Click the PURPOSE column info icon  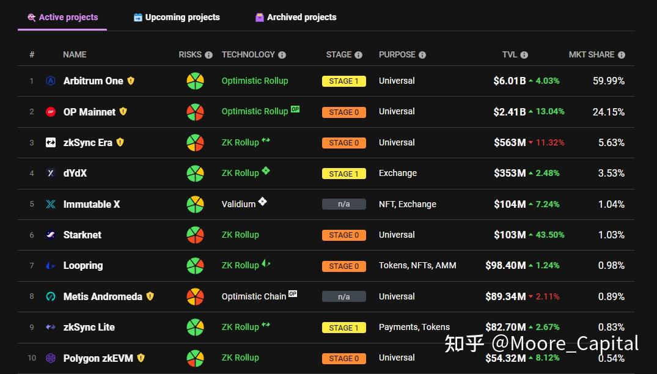[422, 55]
